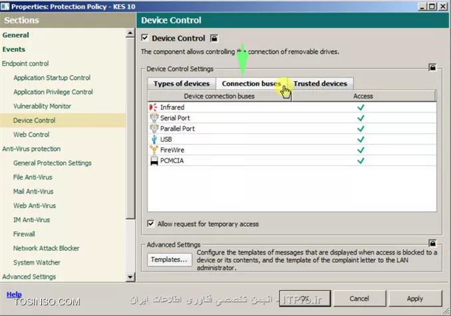
Task: Open IM Anti-Virus section
Action: (x=32, y=220)
